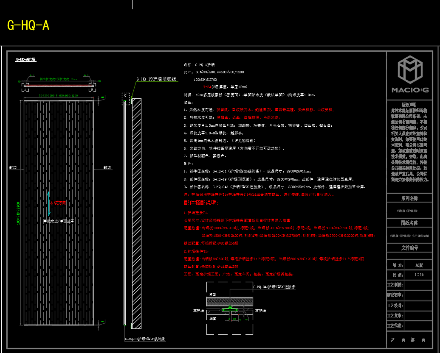The width and height of the screenshot is (440, 353).
Task: Select the hatched wall section rectangle
Action: [x=137, y=212]
